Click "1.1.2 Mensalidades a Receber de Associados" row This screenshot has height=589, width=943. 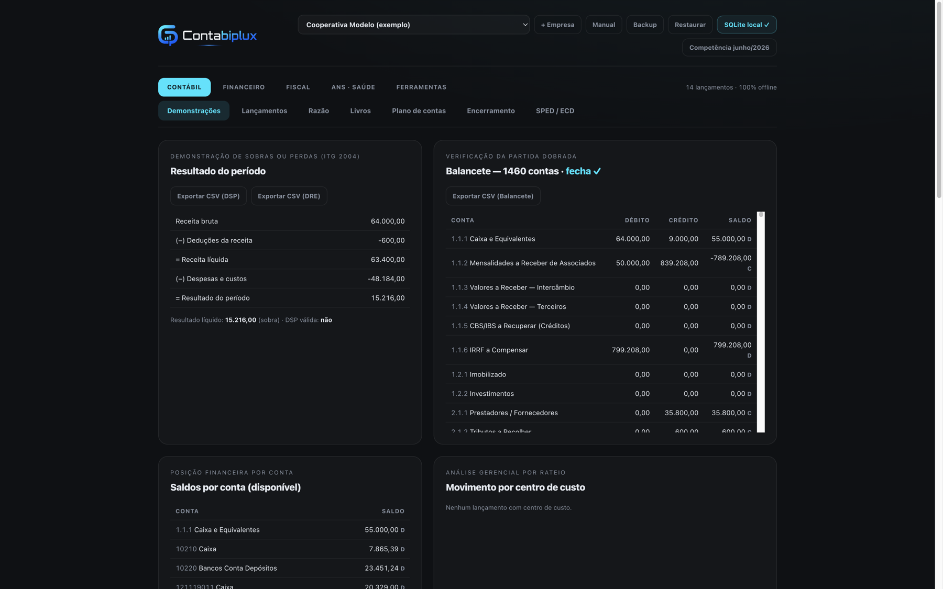(x=601, y=263)
